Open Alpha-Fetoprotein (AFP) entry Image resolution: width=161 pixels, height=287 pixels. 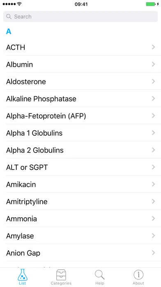point(80,116)
